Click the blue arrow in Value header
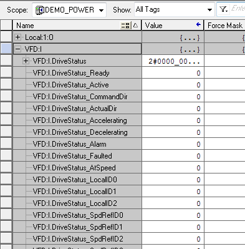 point(198,25)
